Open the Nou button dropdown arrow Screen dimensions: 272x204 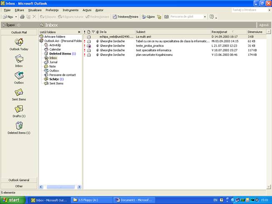point(16,17)
